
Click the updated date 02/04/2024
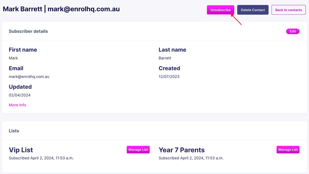tap(20, 95)
